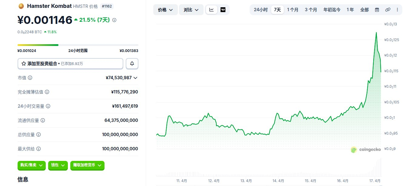Click the price chart peak near 17. 4月
Screen dimensions: 412x186
[376, 33]
